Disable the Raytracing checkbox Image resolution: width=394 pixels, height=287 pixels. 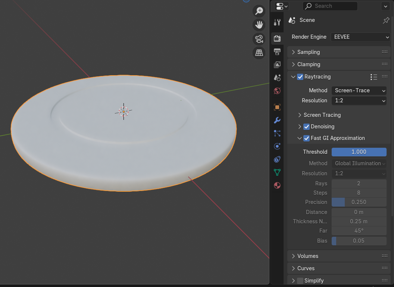300,77
